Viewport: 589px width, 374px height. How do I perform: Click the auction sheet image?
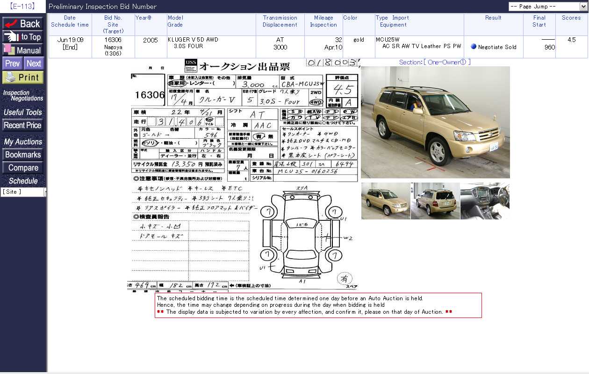(x=244, y=175)
